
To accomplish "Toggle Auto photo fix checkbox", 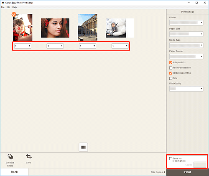I will [171, 62].
